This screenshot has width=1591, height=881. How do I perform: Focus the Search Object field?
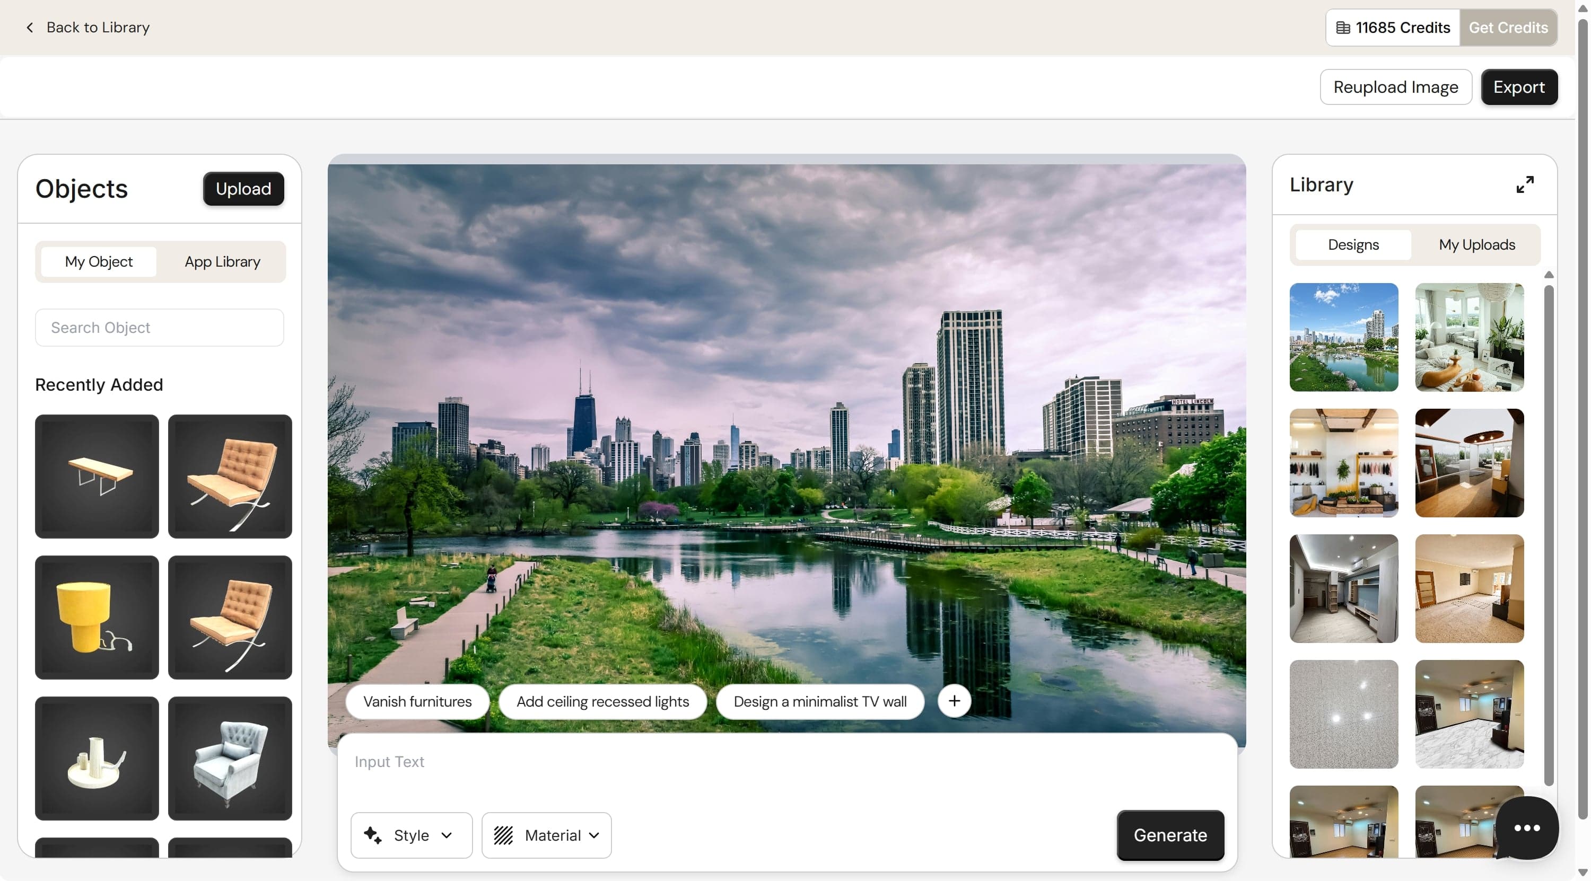pyautogui.click(x=159, y=327)
